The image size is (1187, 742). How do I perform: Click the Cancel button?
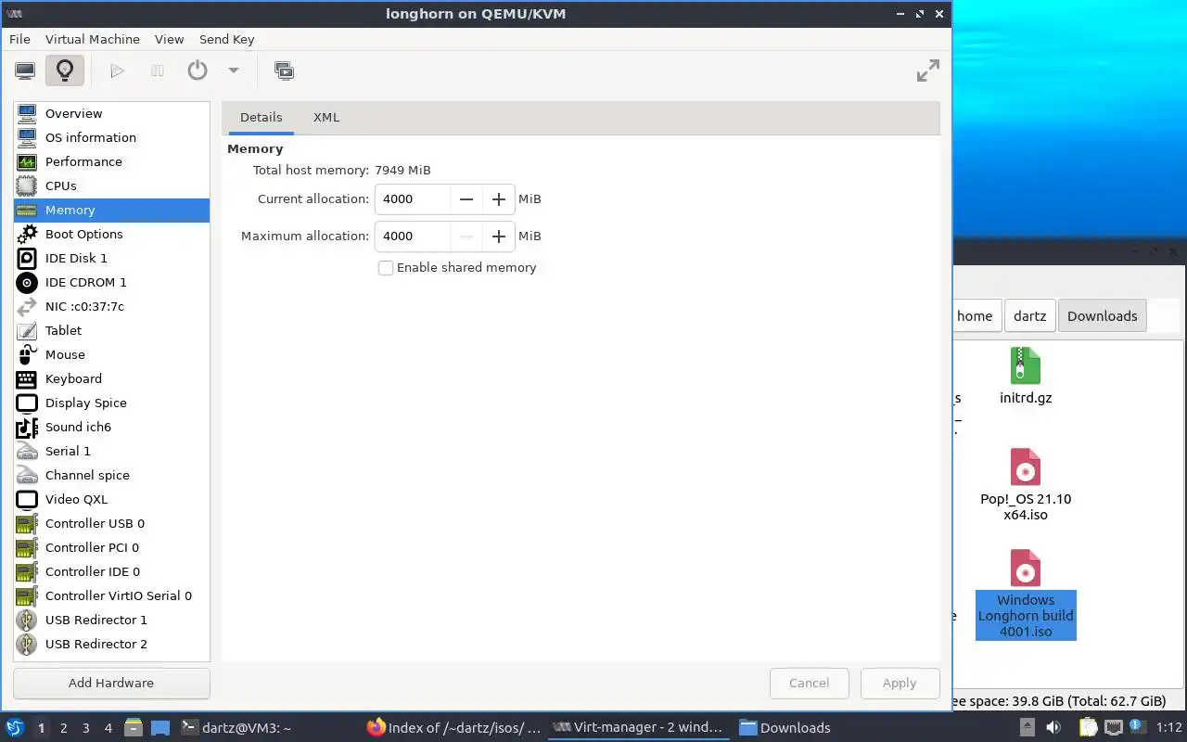tap(809, 683)
